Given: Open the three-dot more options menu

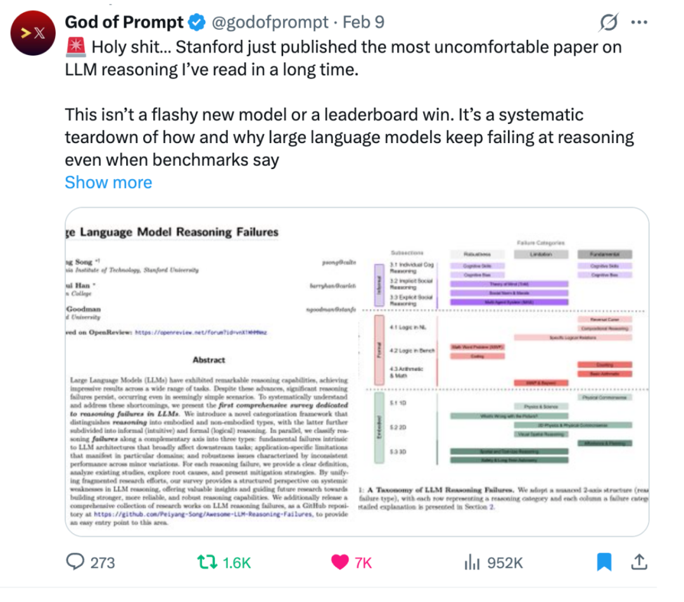Looking at the screenshot, I should pyautogui.click(x=639, y=23).
